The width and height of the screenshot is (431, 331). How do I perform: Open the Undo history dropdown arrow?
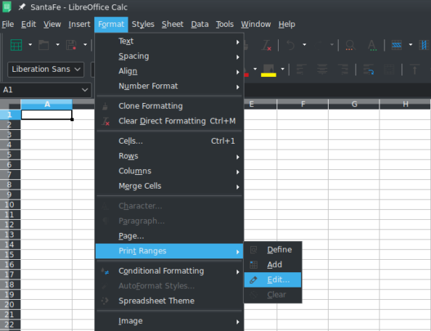click(304, 44)
